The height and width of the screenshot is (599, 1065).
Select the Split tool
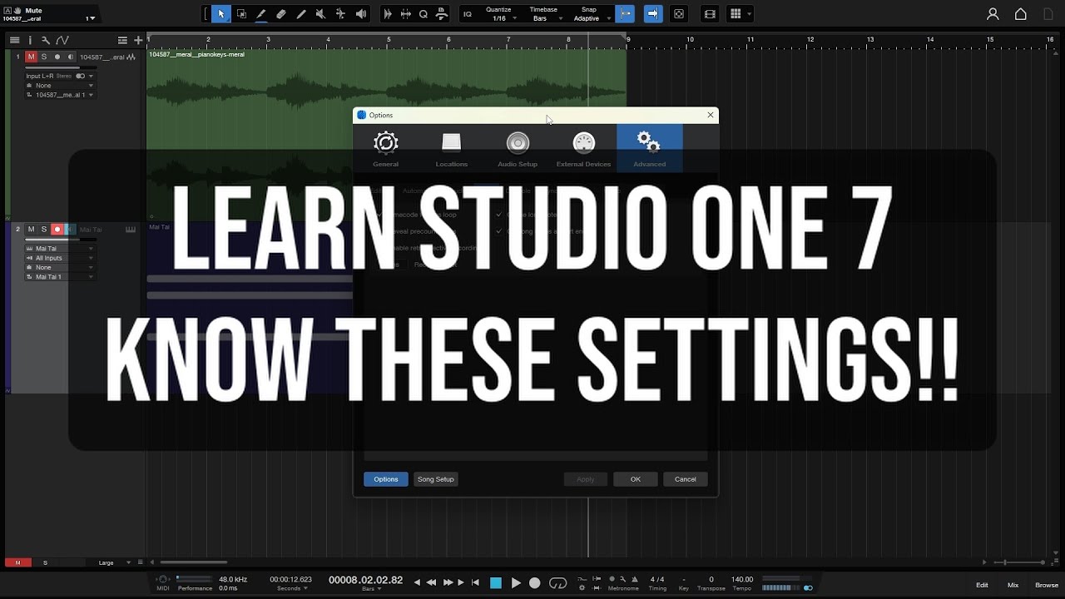(x=261, y=14)
